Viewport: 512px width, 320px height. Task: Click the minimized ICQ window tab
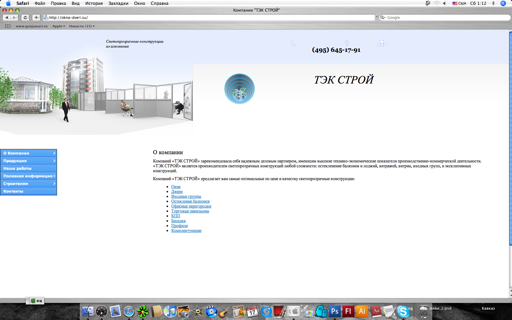35,301
